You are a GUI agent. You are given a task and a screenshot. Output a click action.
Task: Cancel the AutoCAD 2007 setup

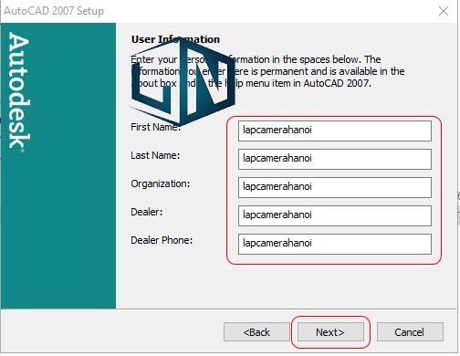tap(410, 332)
